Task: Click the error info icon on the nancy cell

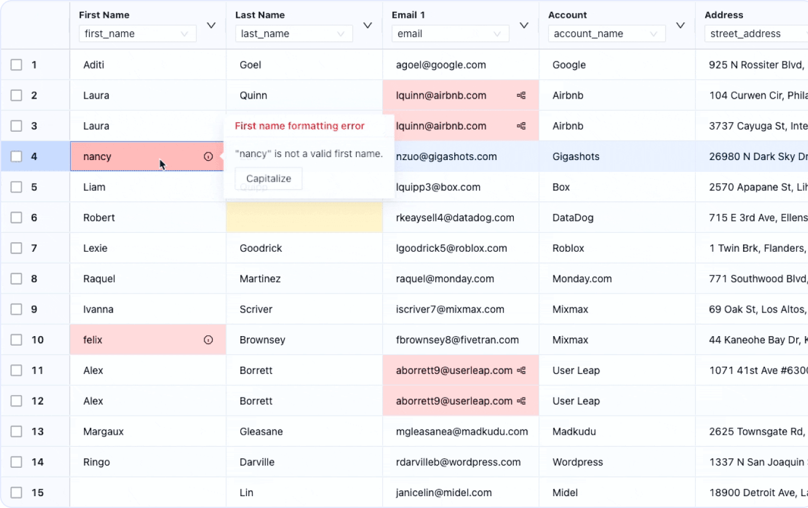Action: 208,156
